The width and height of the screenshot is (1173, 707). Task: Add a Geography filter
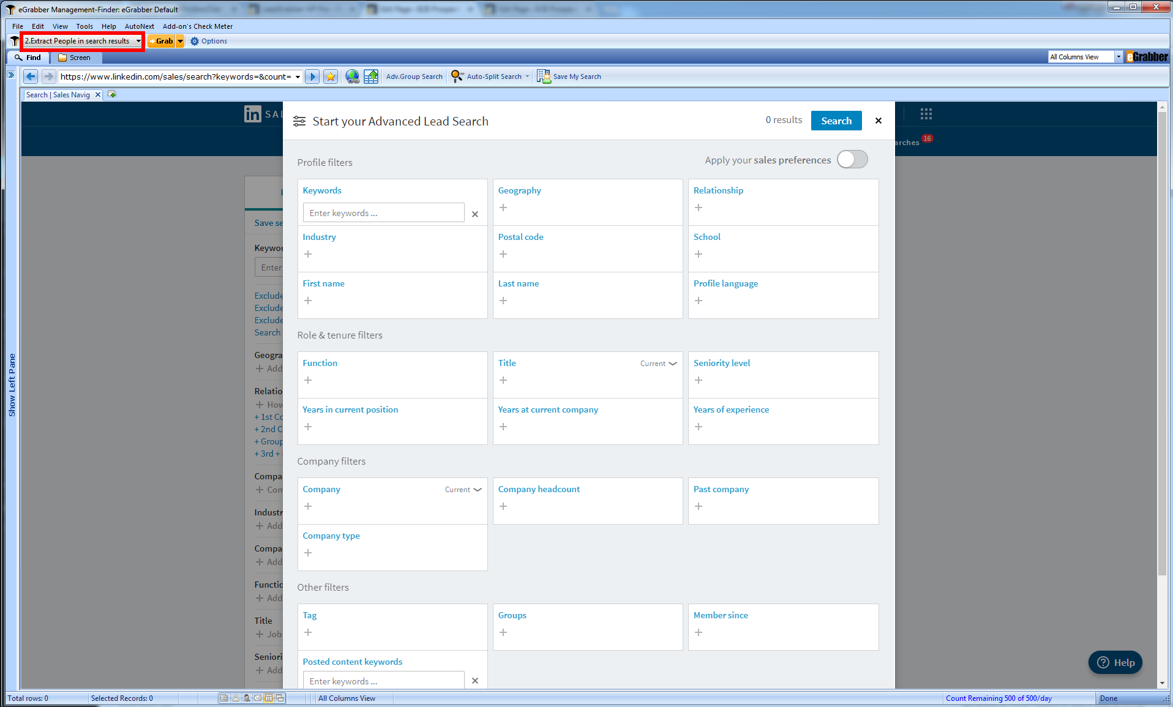click(x=503, y=208)
